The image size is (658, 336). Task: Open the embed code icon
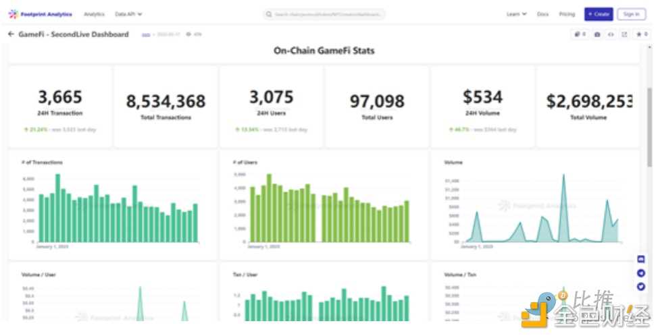(x=611, y=34)
